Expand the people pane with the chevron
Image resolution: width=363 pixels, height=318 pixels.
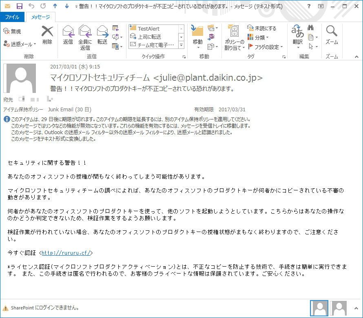356,308
